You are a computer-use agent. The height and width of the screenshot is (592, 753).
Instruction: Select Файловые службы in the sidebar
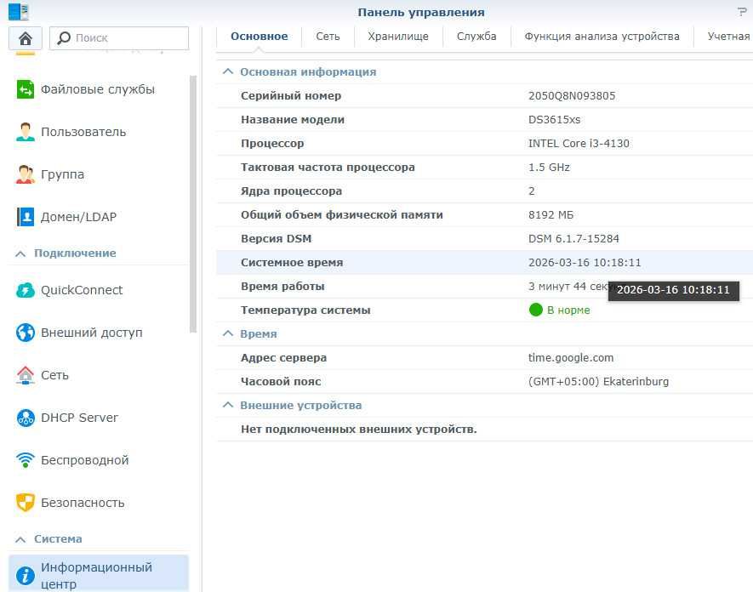click(98, 89)
